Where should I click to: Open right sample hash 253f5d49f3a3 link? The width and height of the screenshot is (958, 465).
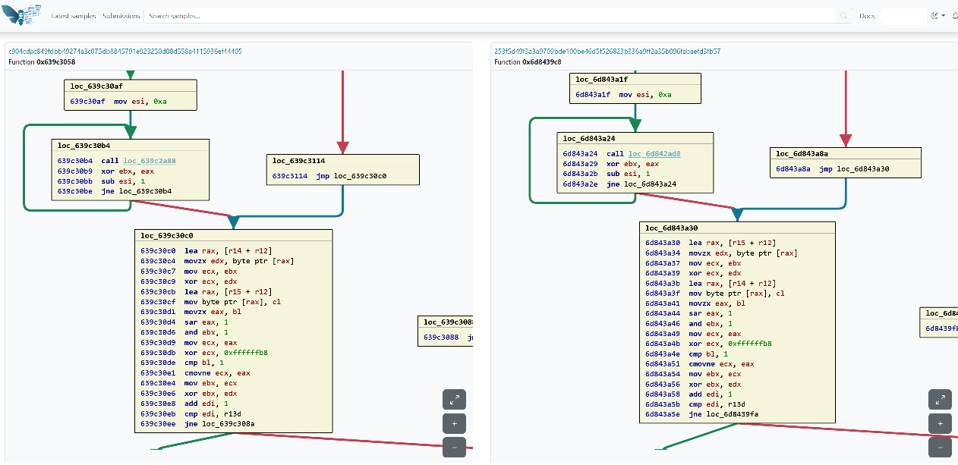[x=607, y=52]
